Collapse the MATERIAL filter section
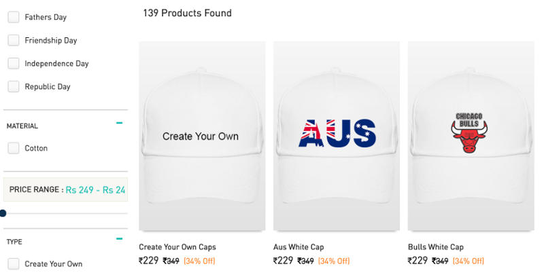This screenshot has width=544, height=275. point(120,123)
